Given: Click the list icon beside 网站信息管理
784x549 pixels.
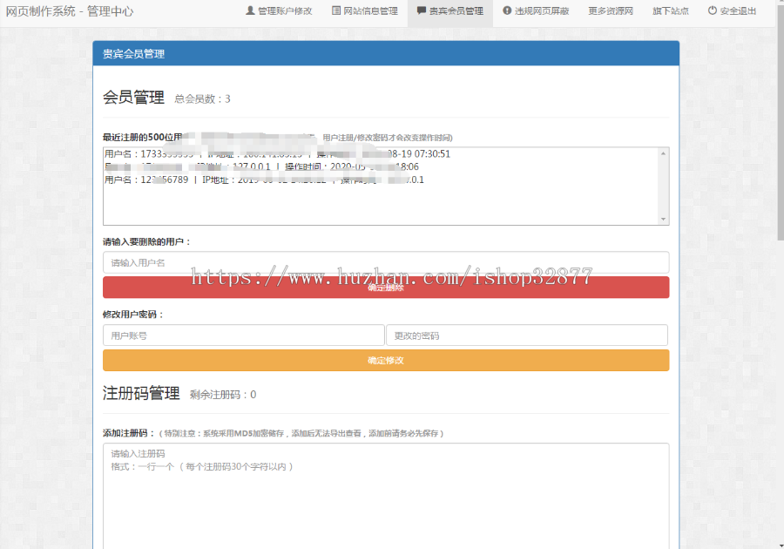Looking at the screenshot, I should tap(336, 10).
